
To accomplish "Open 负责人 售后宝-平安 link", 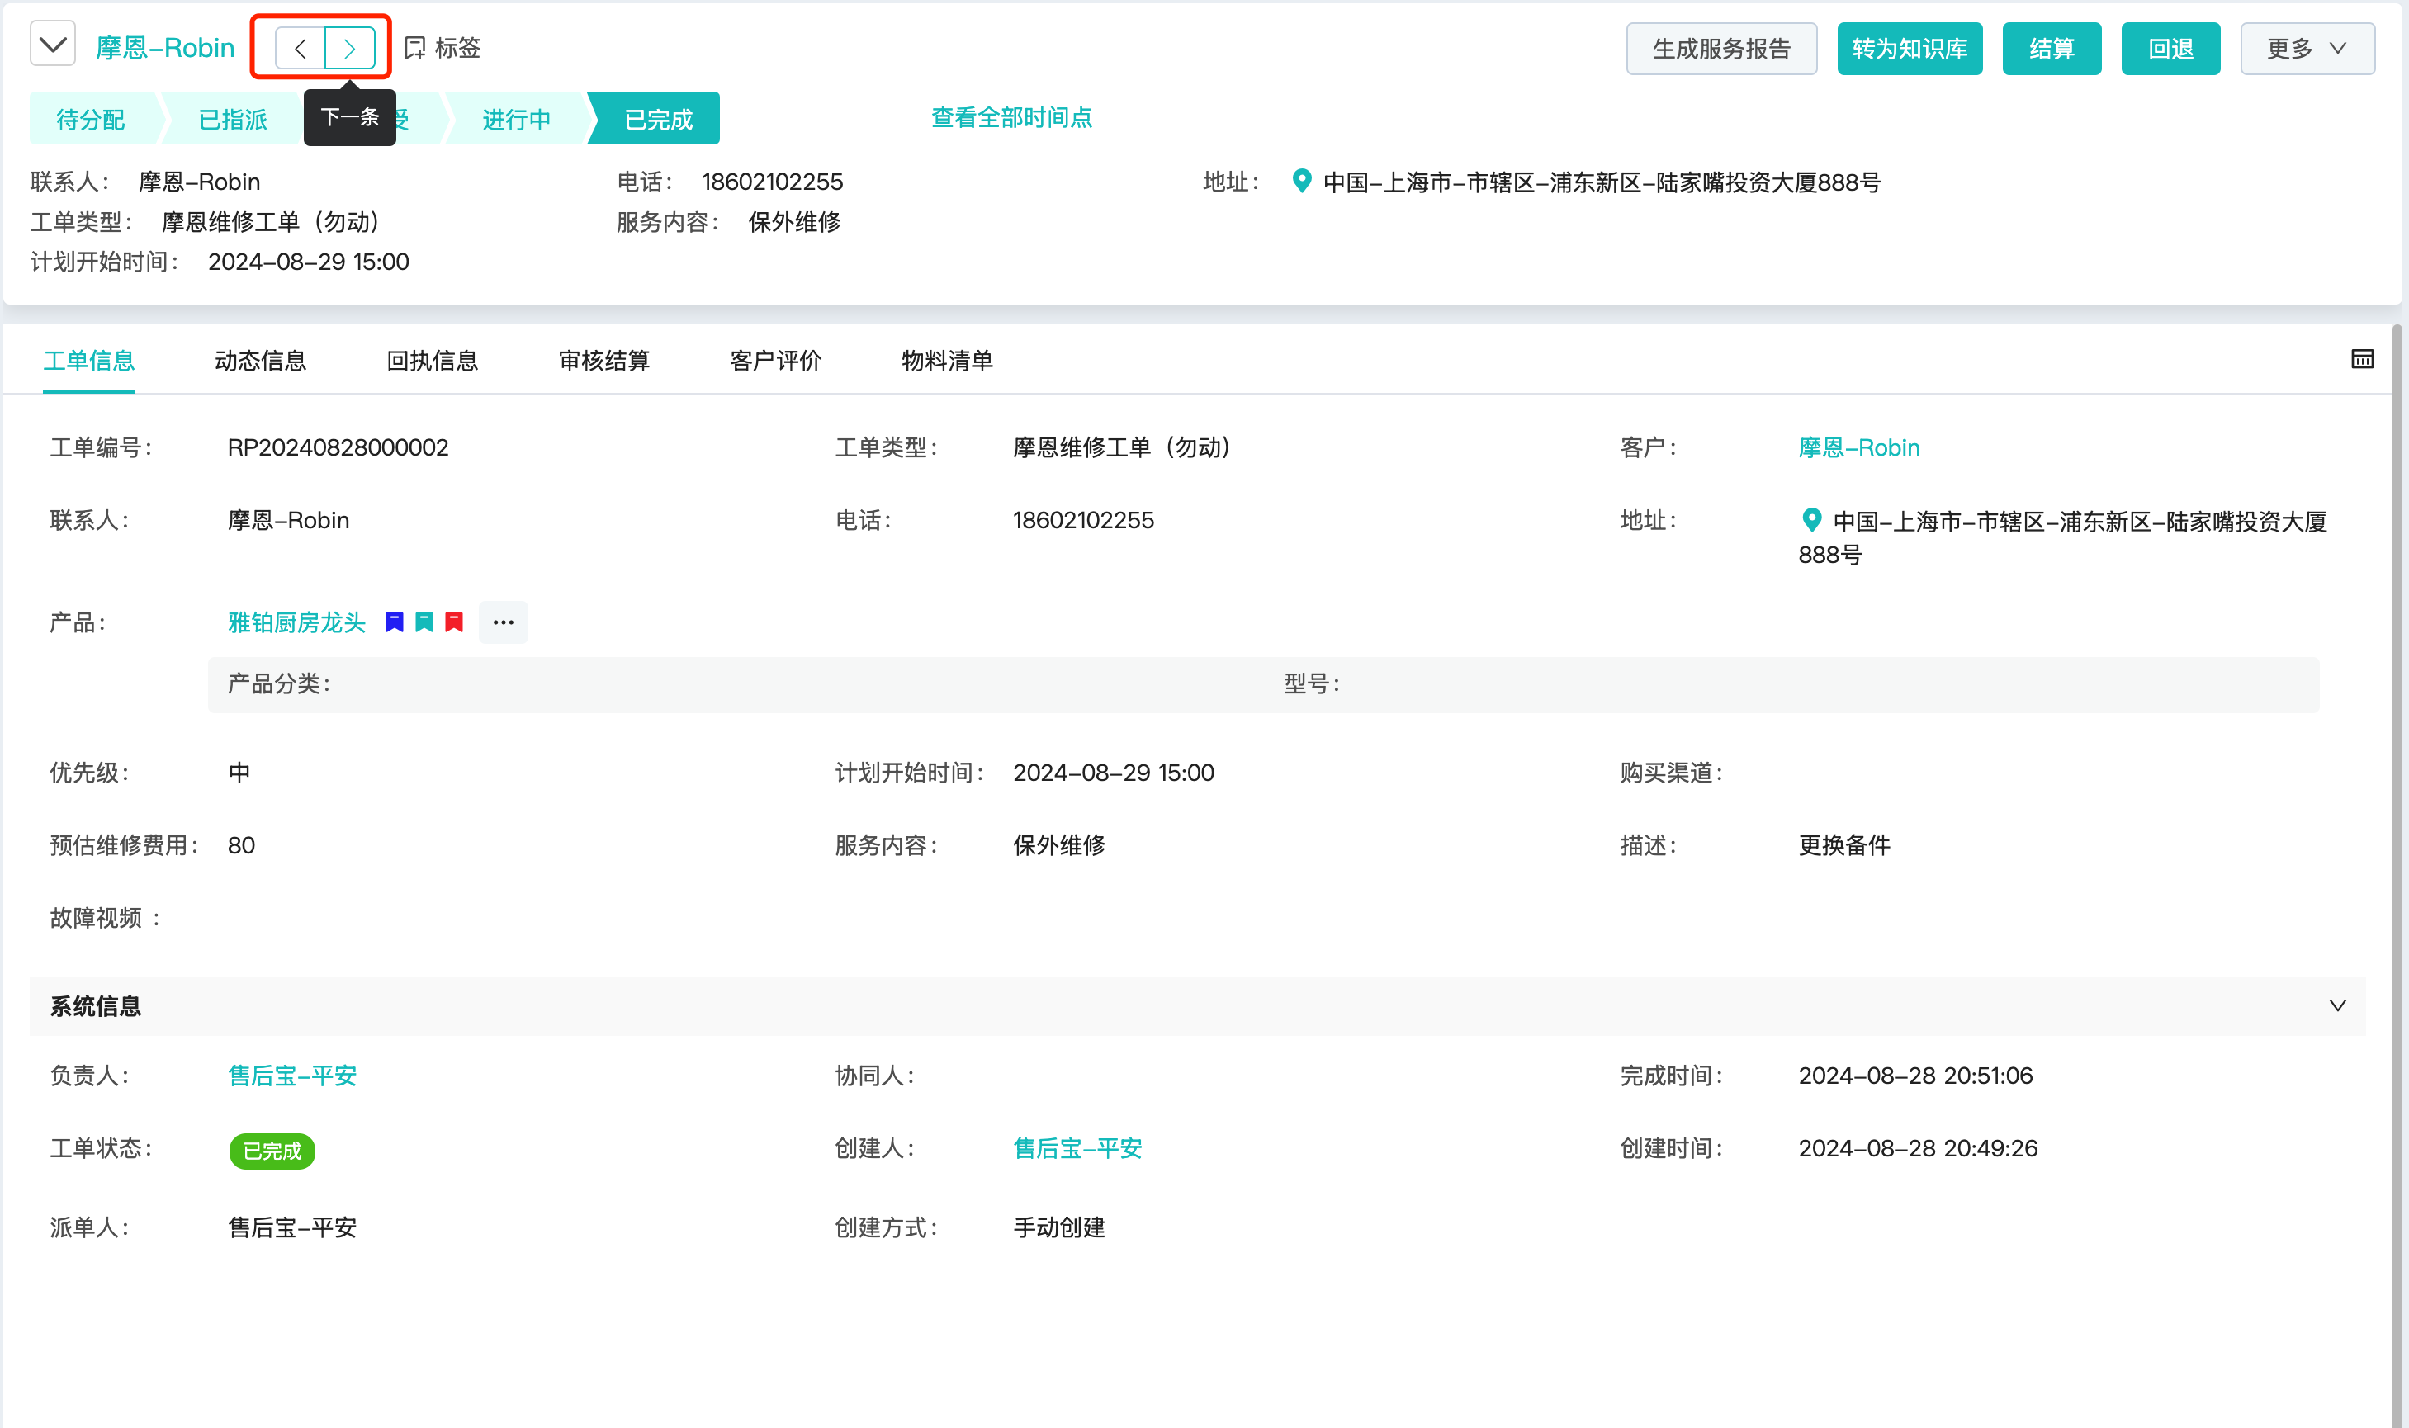I will (292, 1076).
